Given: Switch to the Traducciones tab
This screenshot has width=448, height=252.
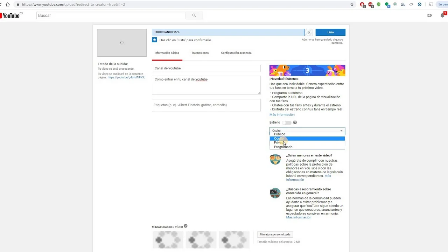Looking at the screenshot, I should tap(200, 53).
